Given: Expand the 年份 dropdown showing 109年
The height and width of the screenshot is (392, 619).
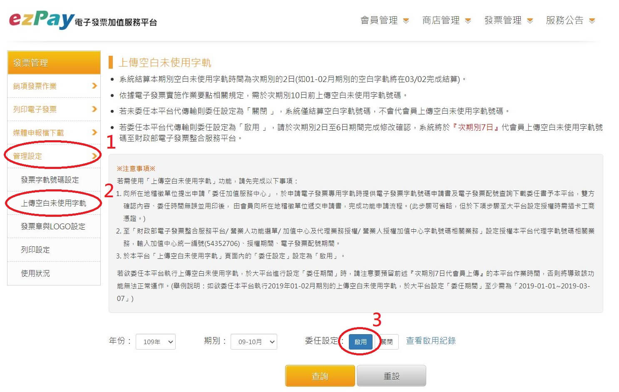Looking at the screenshot, I should pos(156,342).
